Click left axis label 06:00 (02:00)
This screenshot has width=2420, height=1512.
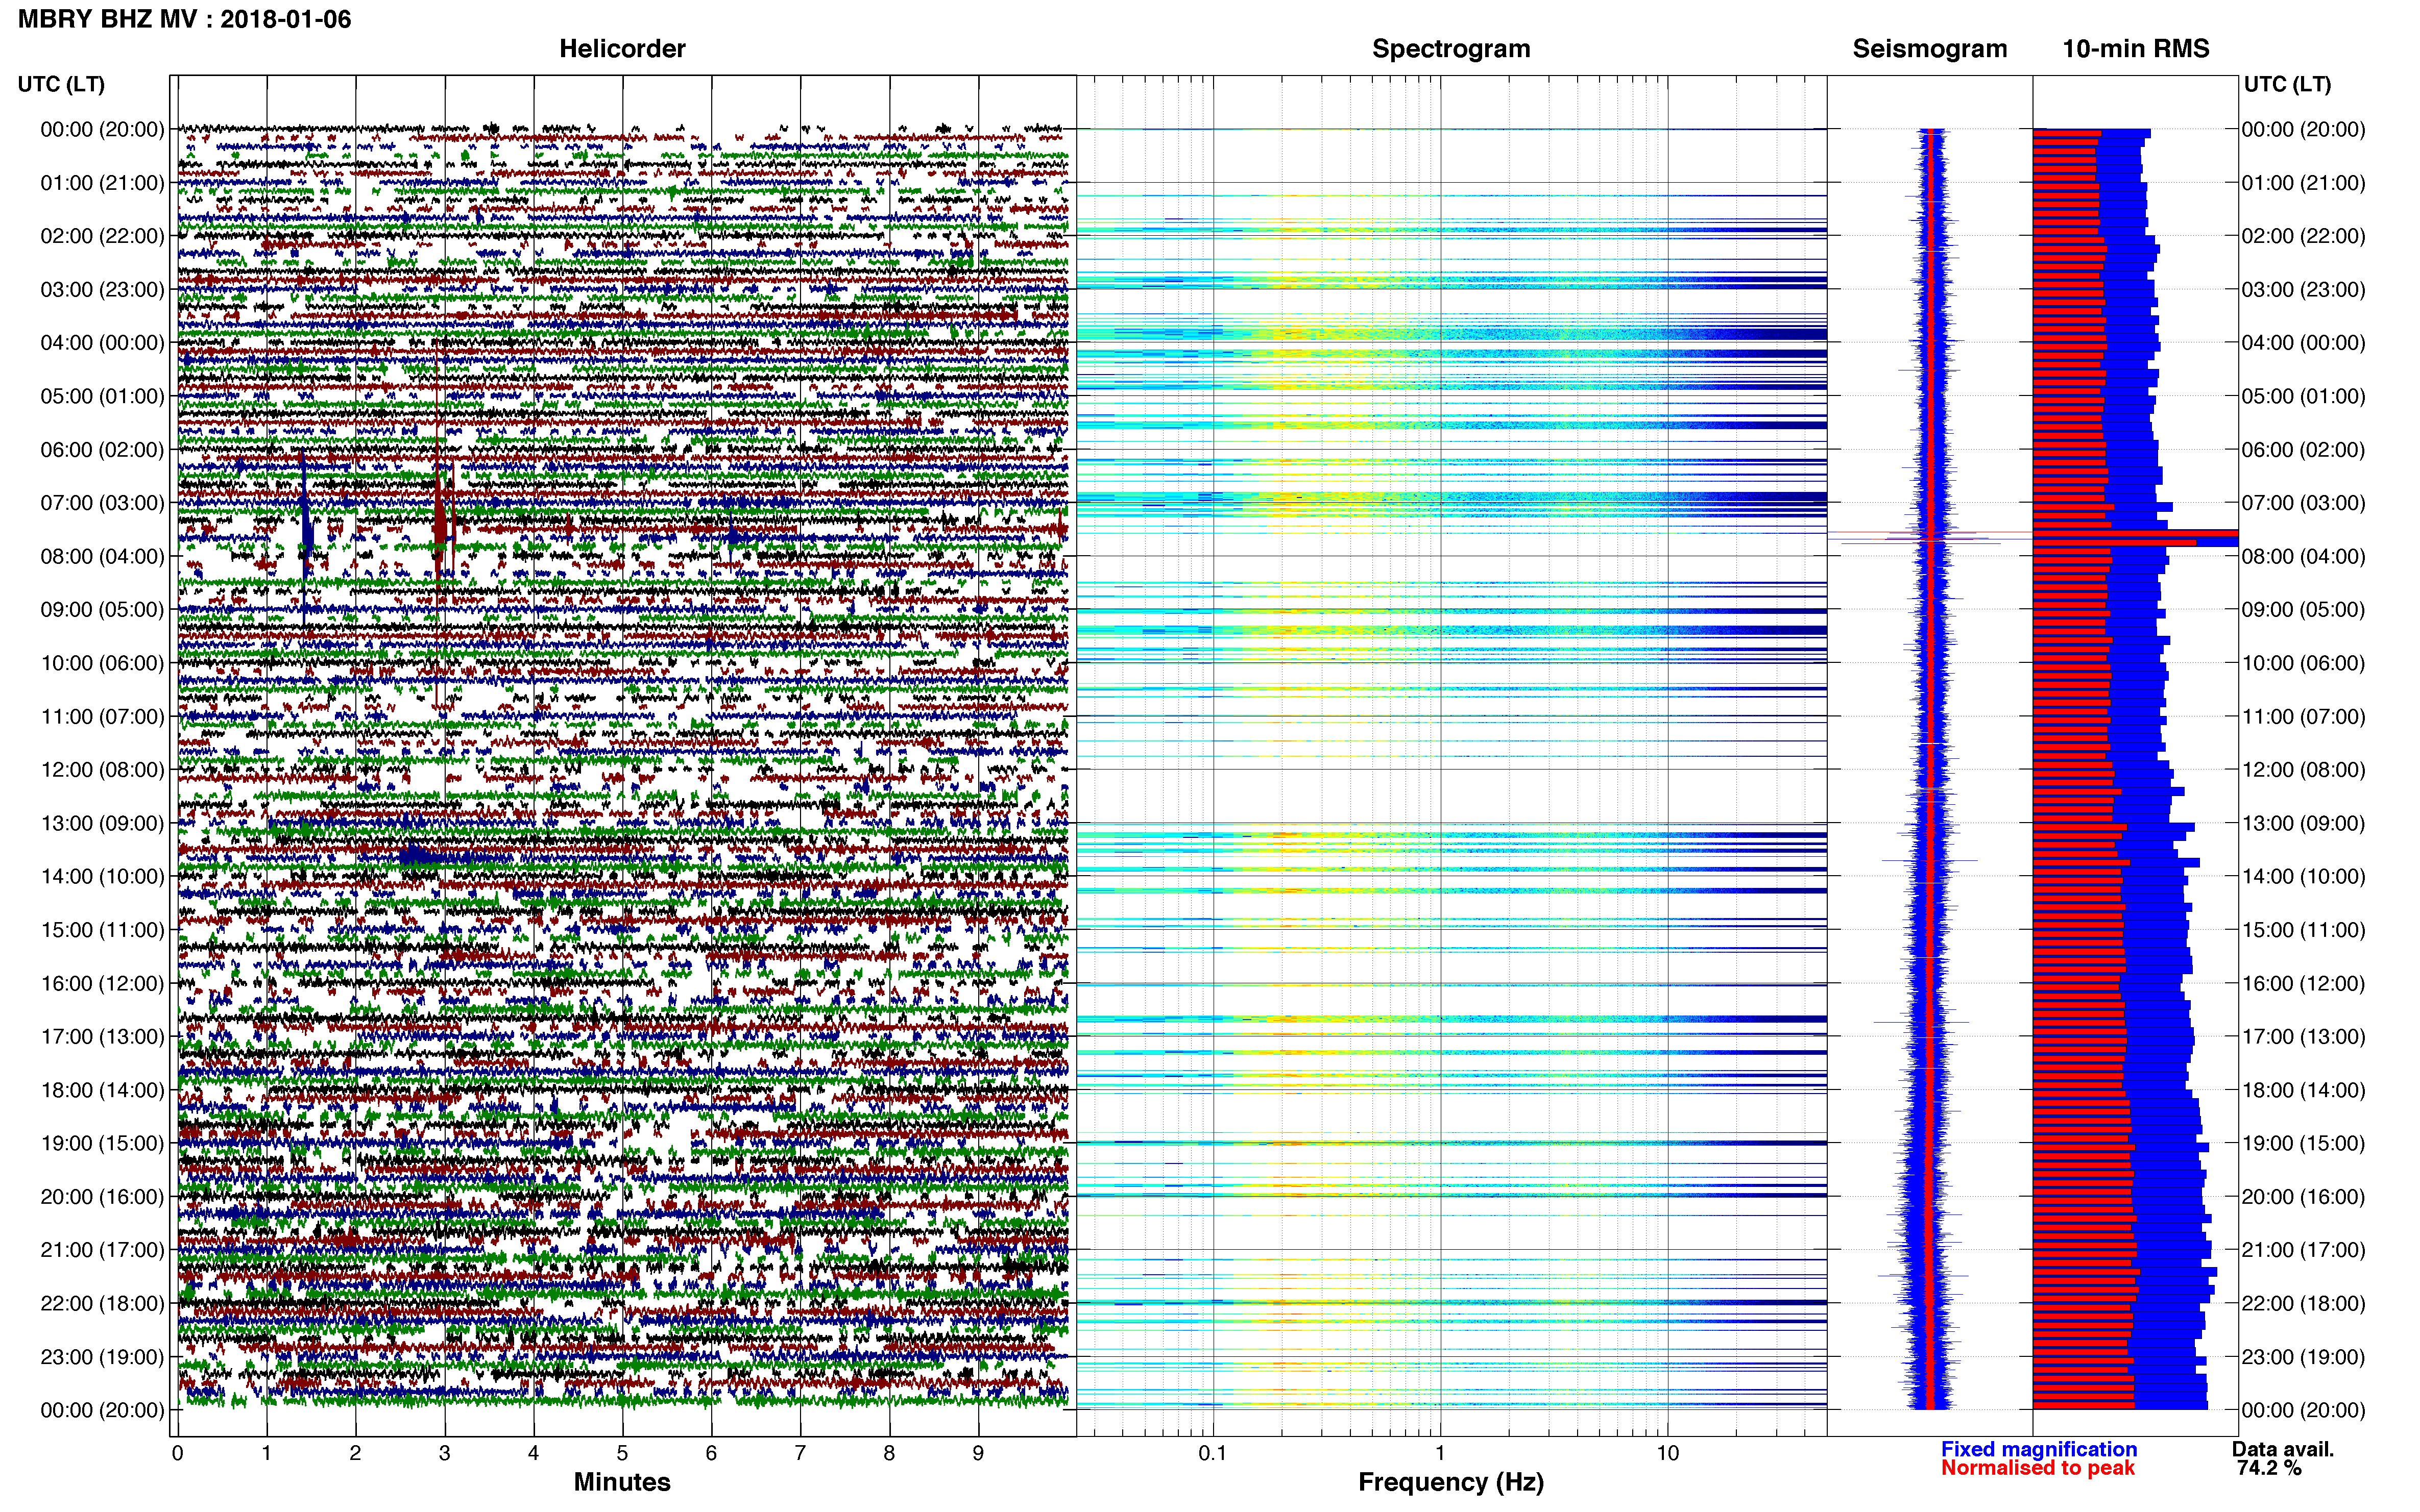pyautogui.click(x=102, y=449)
